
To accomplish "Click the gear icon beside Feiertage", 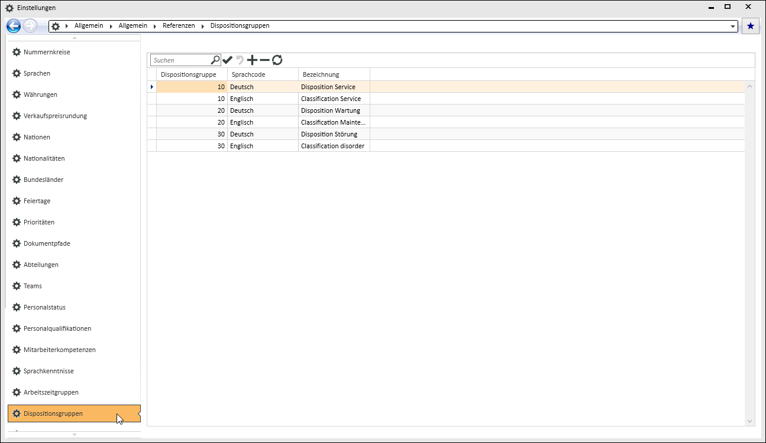I will [17, 201].
